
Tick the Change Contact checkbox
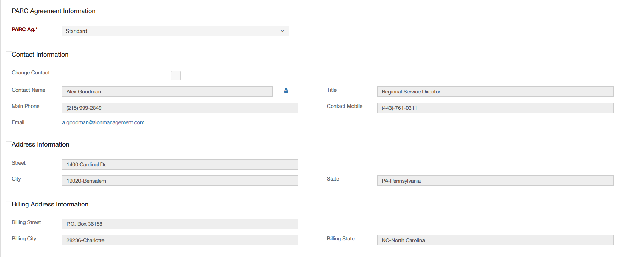point(176,75)
